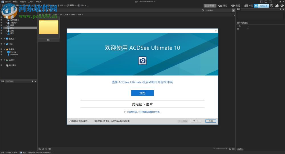Click the zoom-in plus beside thumbnail slider
The image size is (285, 154).
[x=226, y=149]
